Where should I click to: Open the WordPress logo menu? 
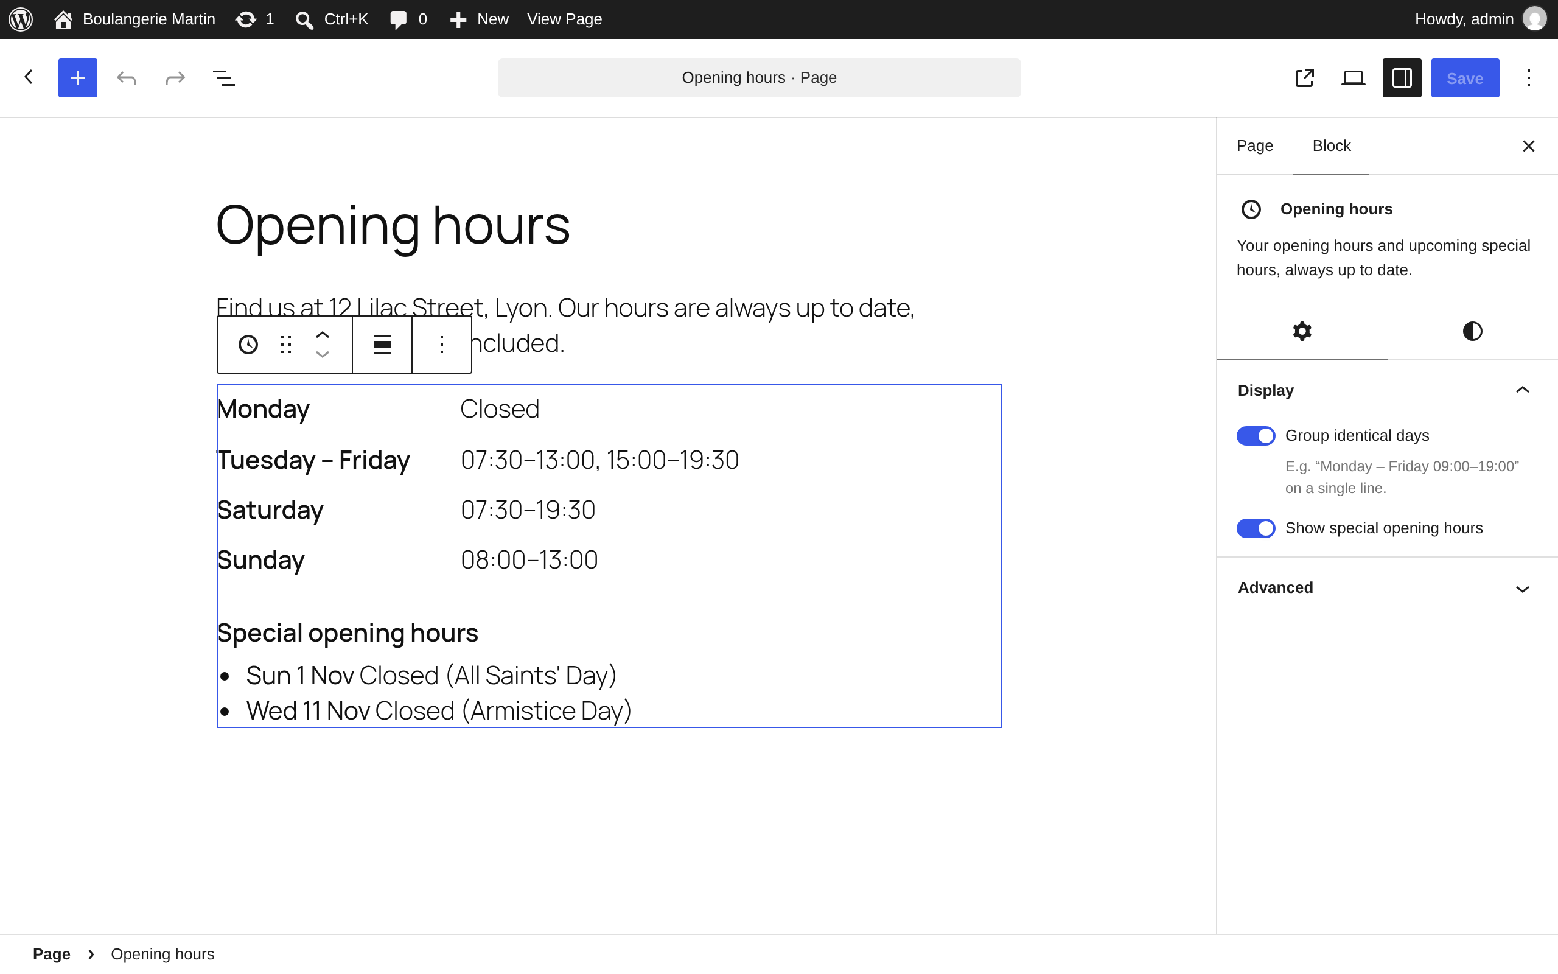pyautogui.click(x=21, y=19)
